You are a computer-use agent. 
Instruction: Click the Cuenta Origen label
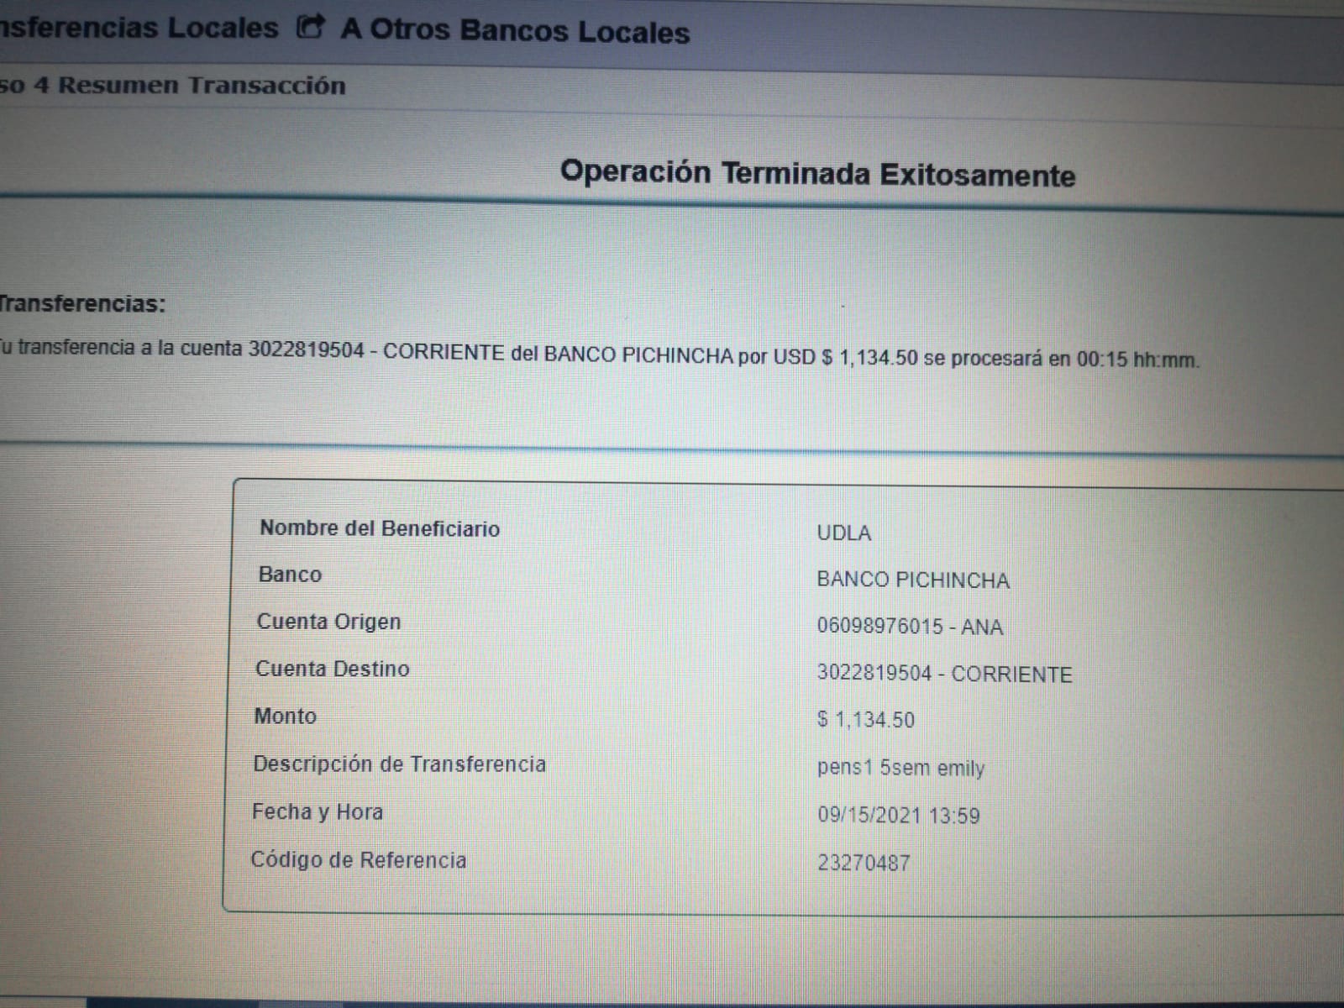[x=328, y=622]
